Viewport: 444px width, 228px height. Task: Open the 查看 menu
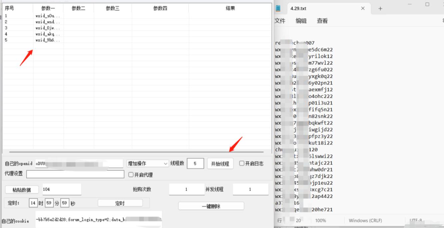pyautogui.click(x=322, y=21)
